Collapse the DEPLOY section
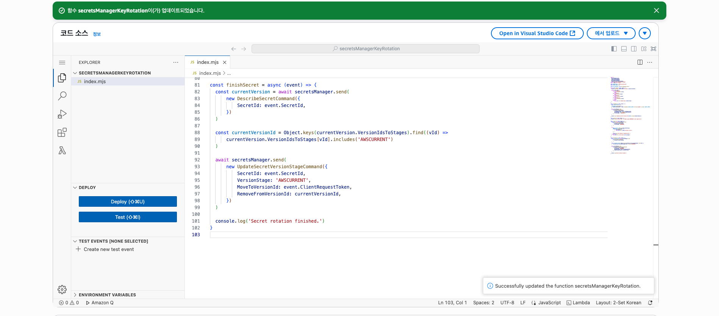 click(128, 187)
